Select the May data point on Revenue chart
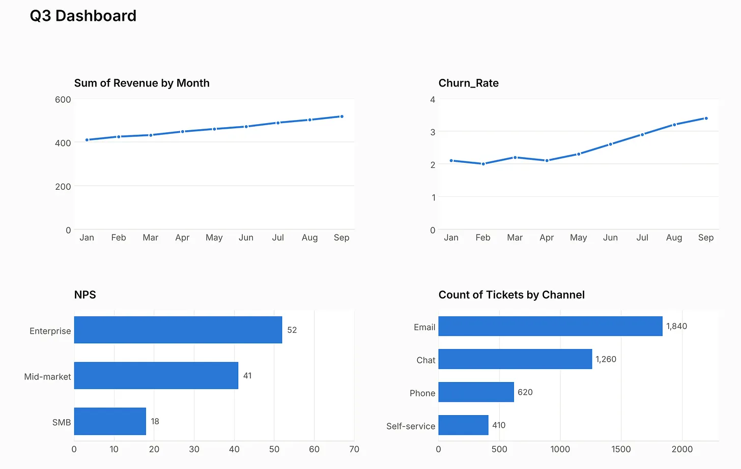 tap(214, 129)
